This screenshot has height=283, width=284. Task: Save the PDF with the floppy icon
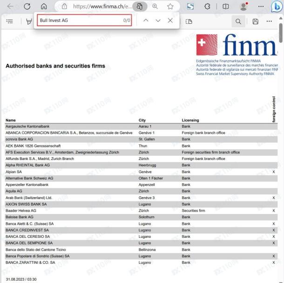(256, 21)
